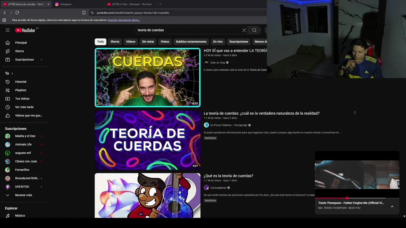Open three-dot menu for Kurzgesagt video
The image size is (406, 228).
coord(355,113)
